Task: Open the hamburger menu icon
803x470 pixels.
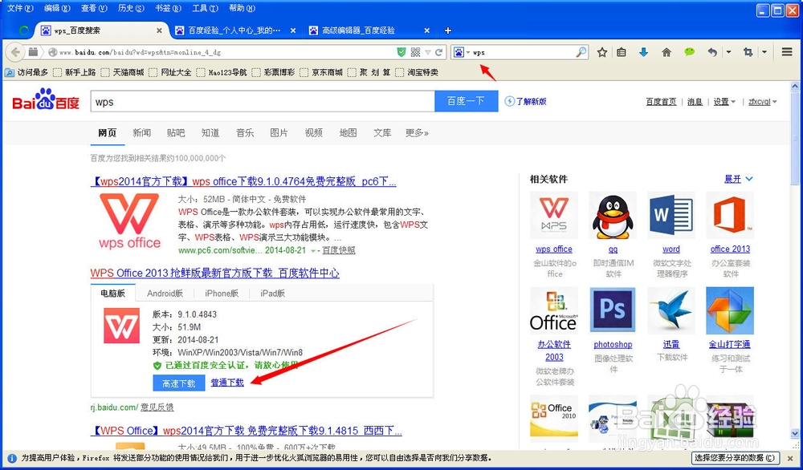Action: (x=787, y=52)
